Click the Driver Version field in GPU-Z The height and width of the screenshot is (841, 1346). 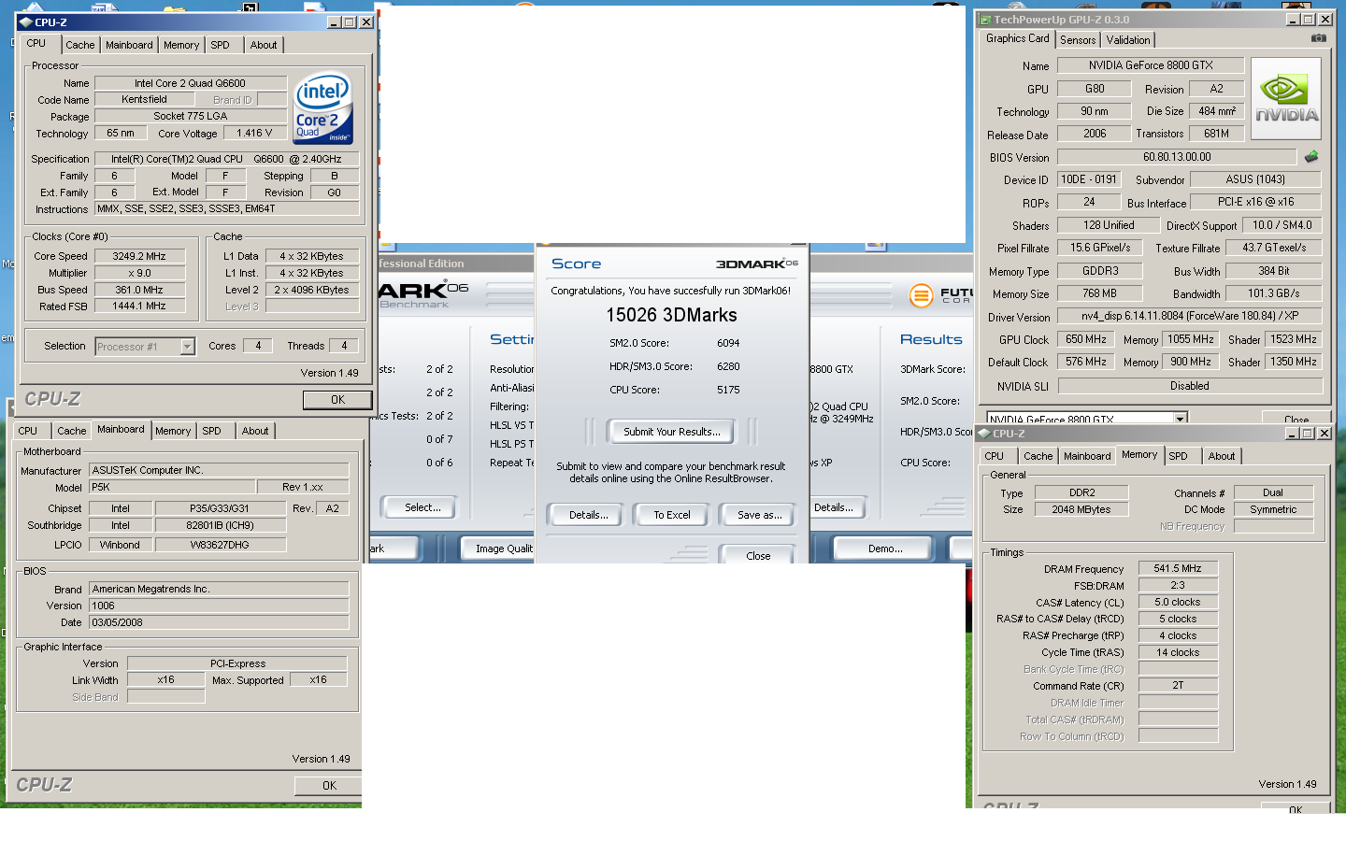(x=1190, y=316)
